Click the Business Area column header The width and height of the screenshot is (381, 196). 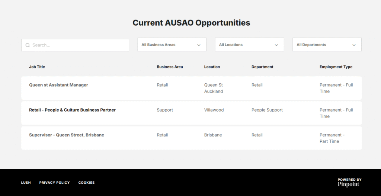tap(170, 67)
